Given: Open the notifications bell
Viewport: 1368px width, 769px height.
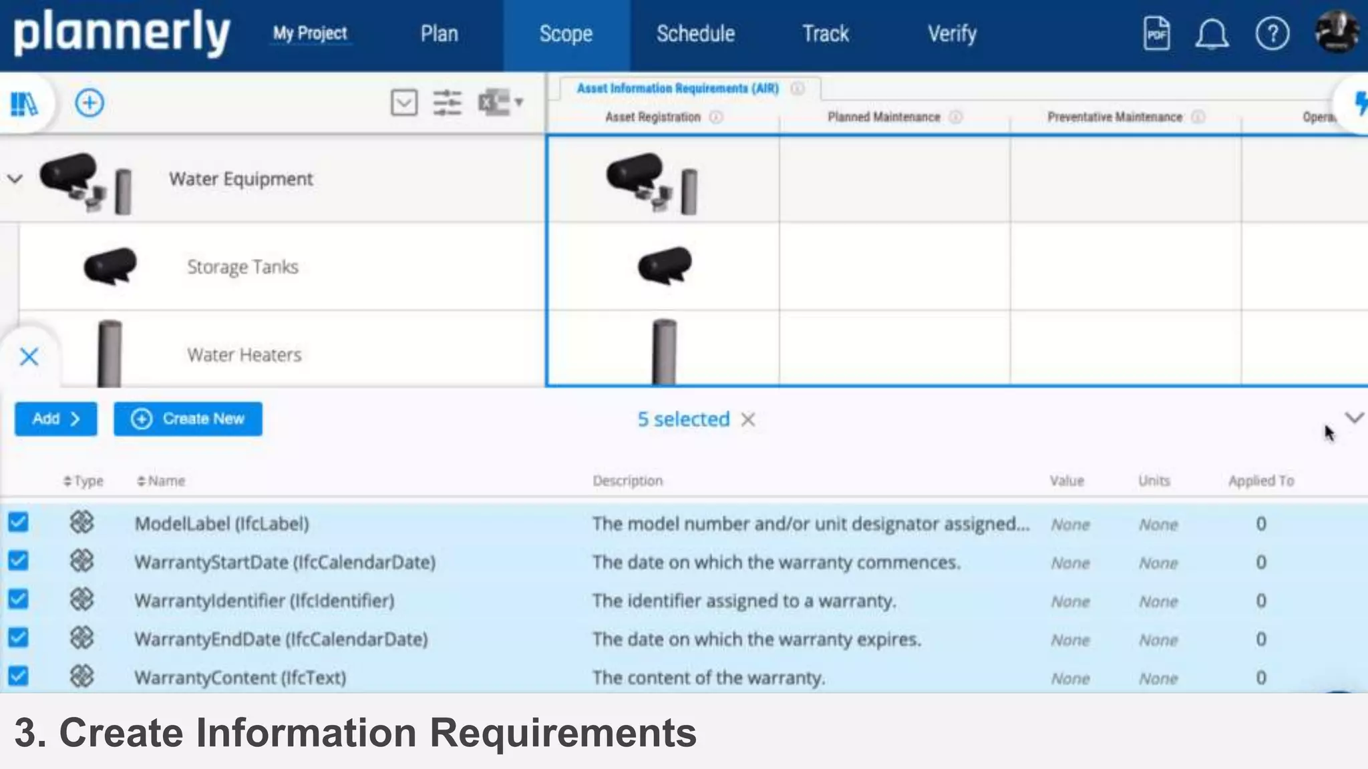Looking at the screenshot, I should click(x=1211, y=33).
